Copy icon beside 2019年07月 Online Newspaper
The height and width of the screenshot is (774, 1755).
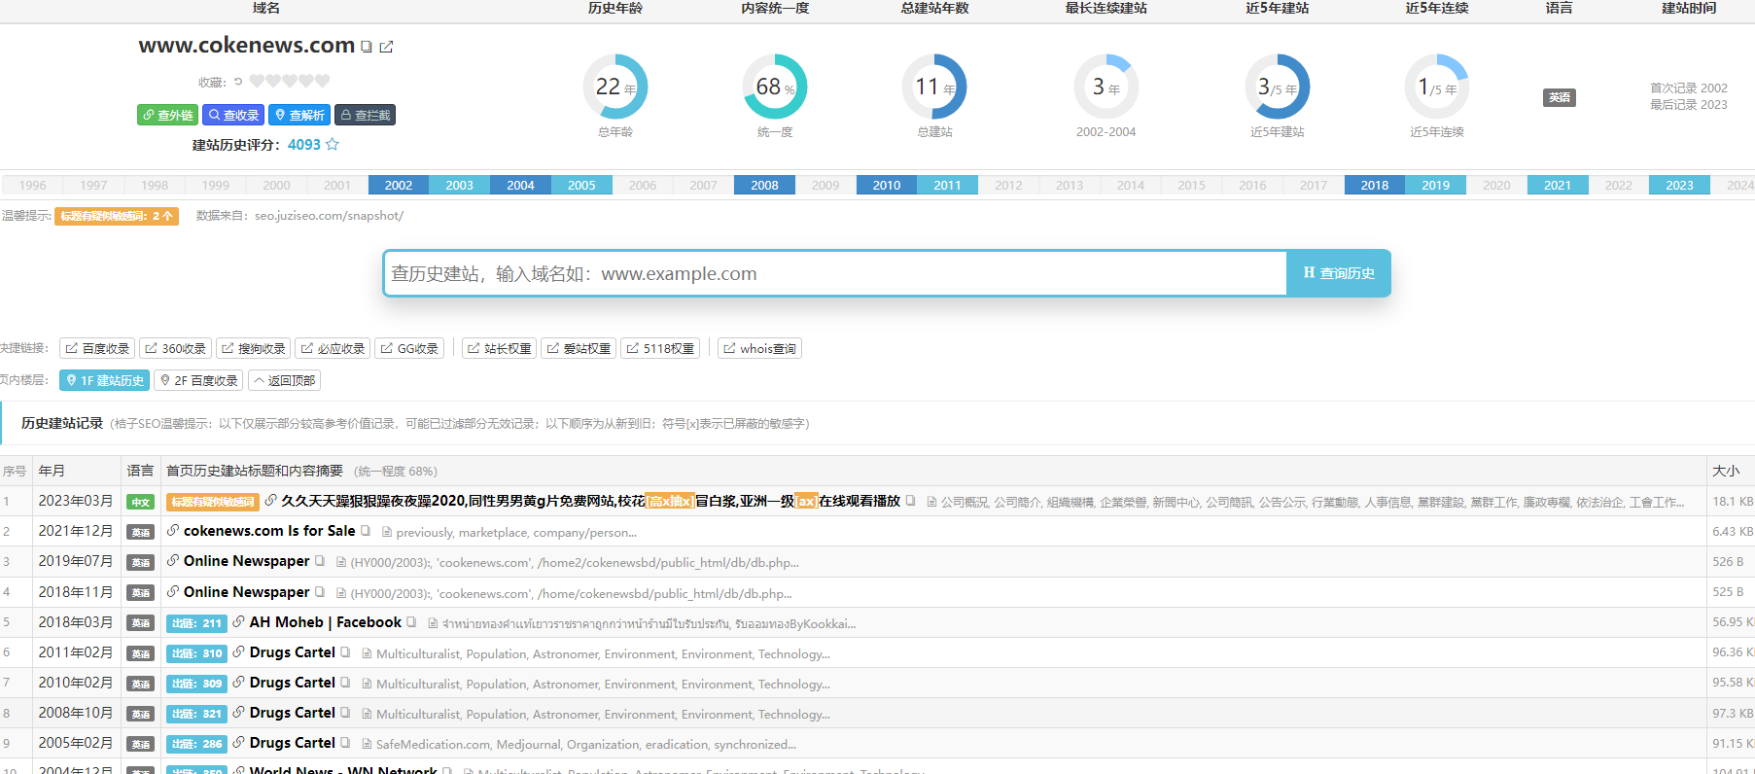point(320,561)
